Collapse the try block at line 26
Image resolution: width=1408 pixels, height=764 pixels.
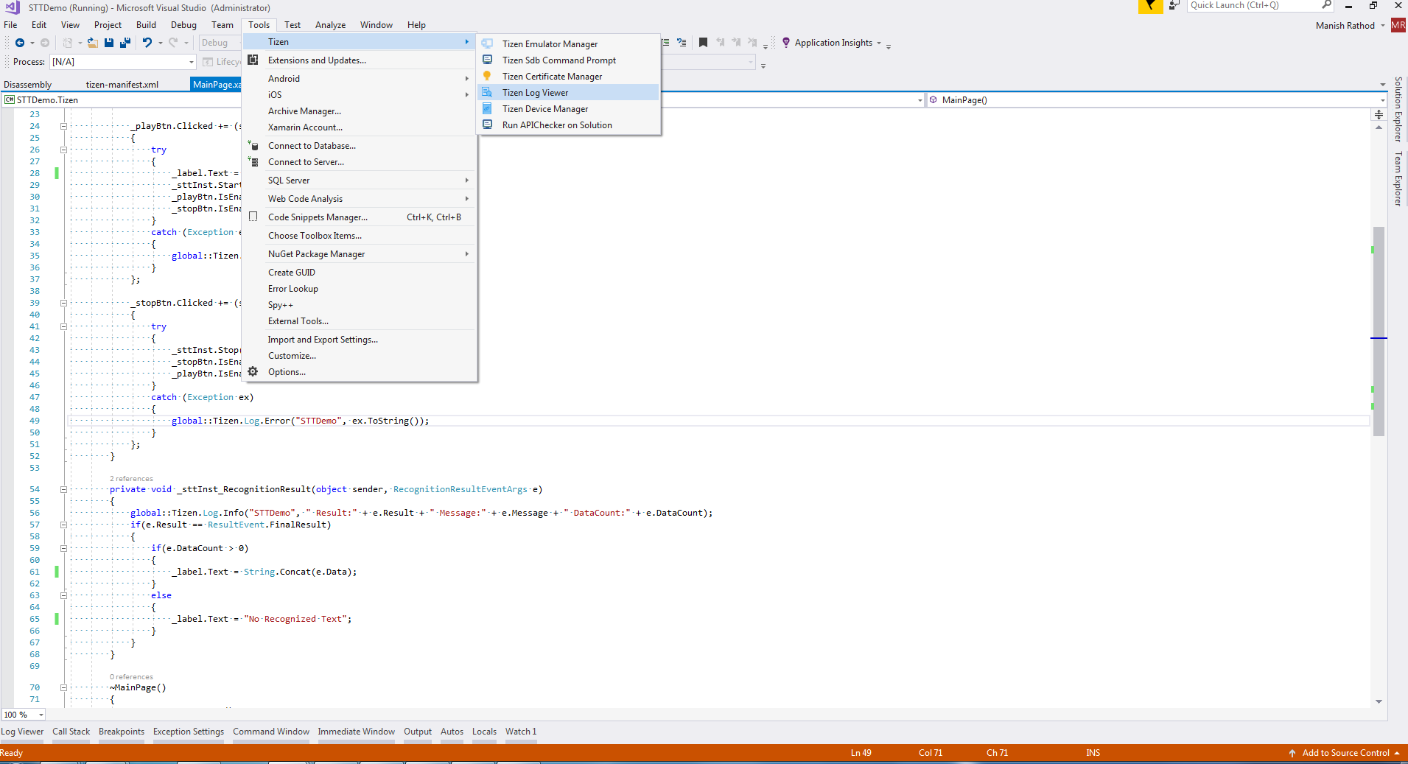[63, 150]
